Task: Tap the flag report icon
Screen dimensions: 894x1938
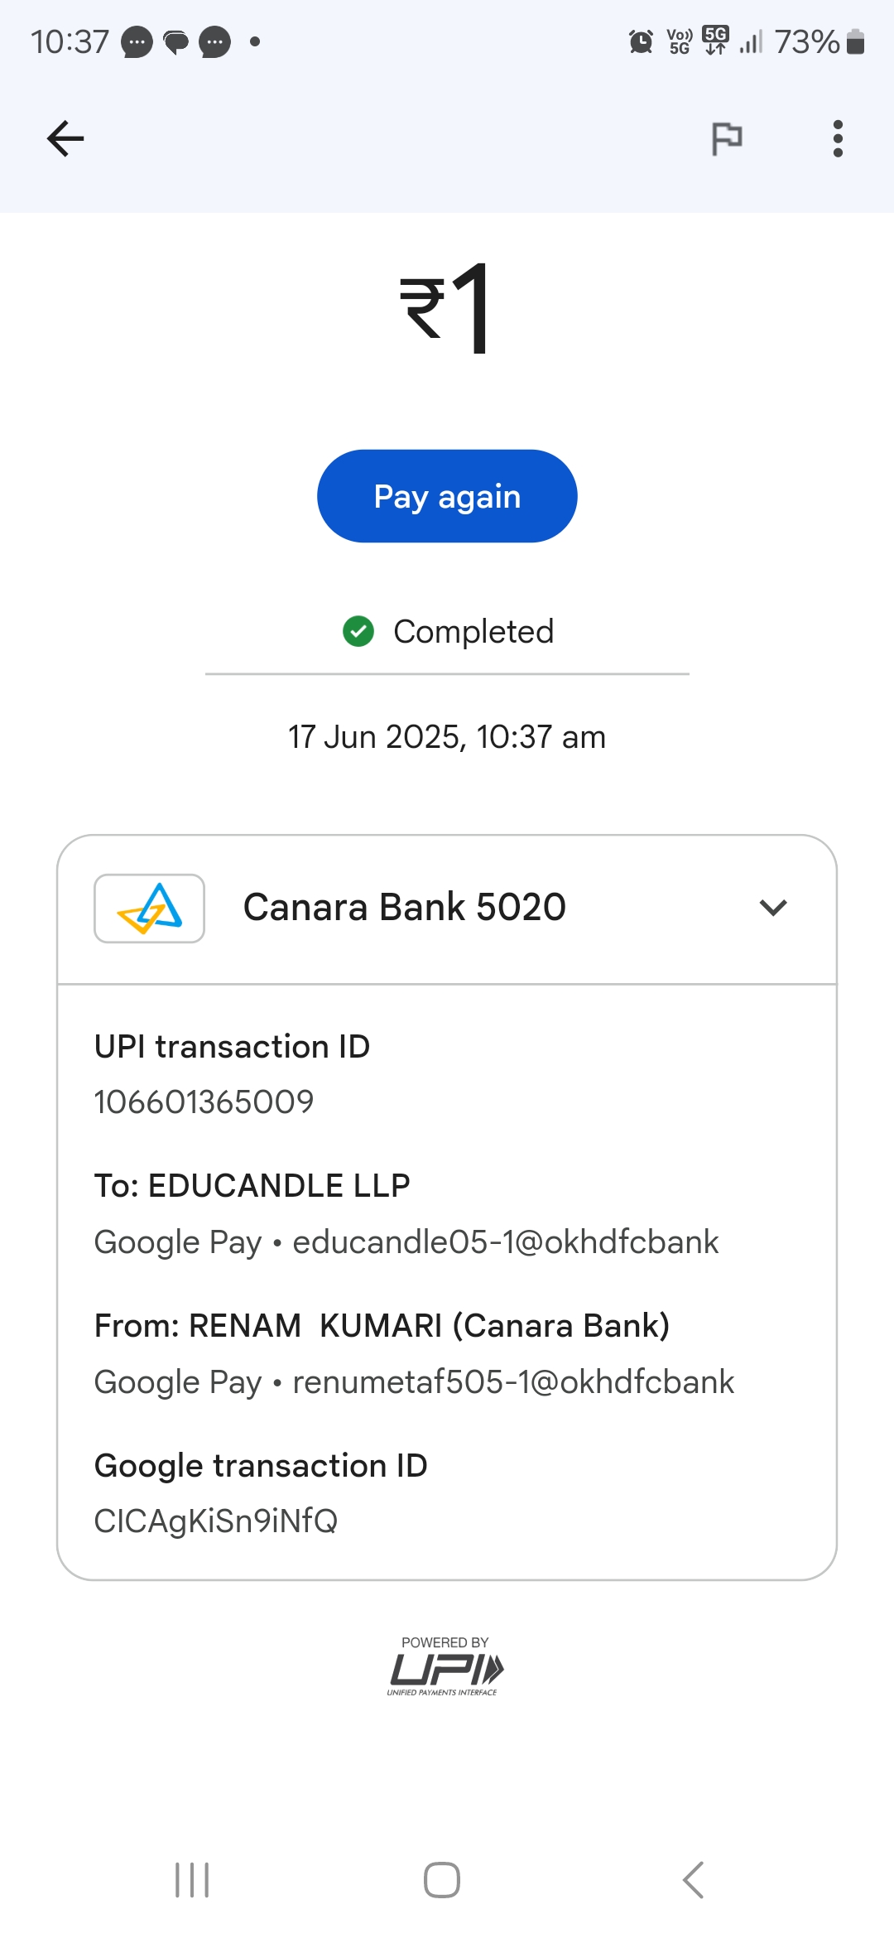Action: (727, 138)
